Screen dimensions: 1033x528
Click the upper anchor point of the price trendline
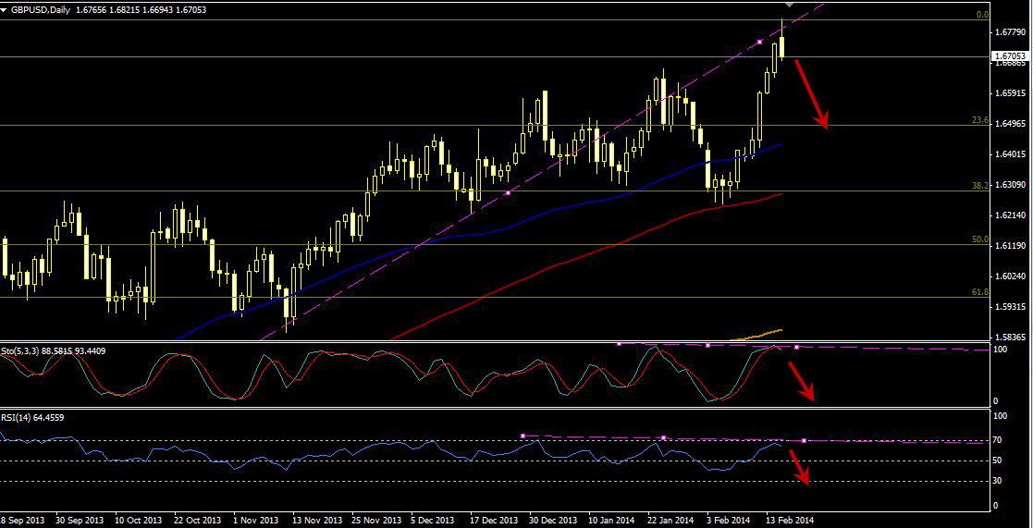(759, 42)
